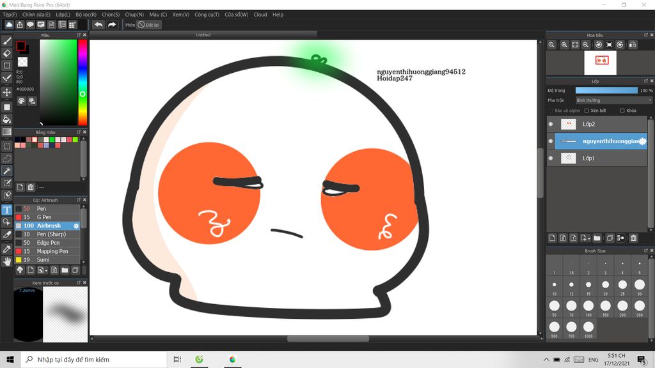This screenshot has width=655, height=368.
Task: Add new brush folder icon in brush panel
Action: 65,270
